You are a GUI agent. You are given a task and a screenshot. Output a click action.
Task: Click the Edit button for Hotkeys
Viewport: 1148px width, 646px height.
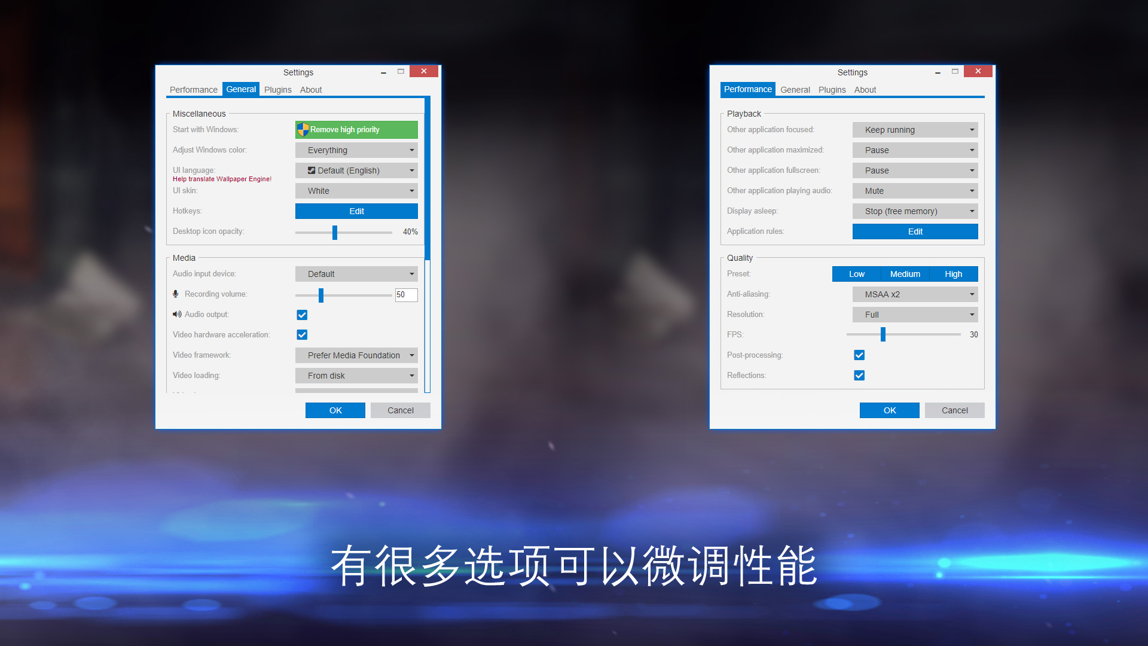tap(357, 211)
